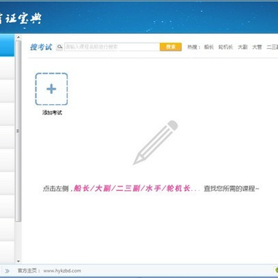Image resolution: width=278 pixels, height=278 pixels.
Task: Click the dashed plus icon to add exam
Action: click(x=52, y=89)
